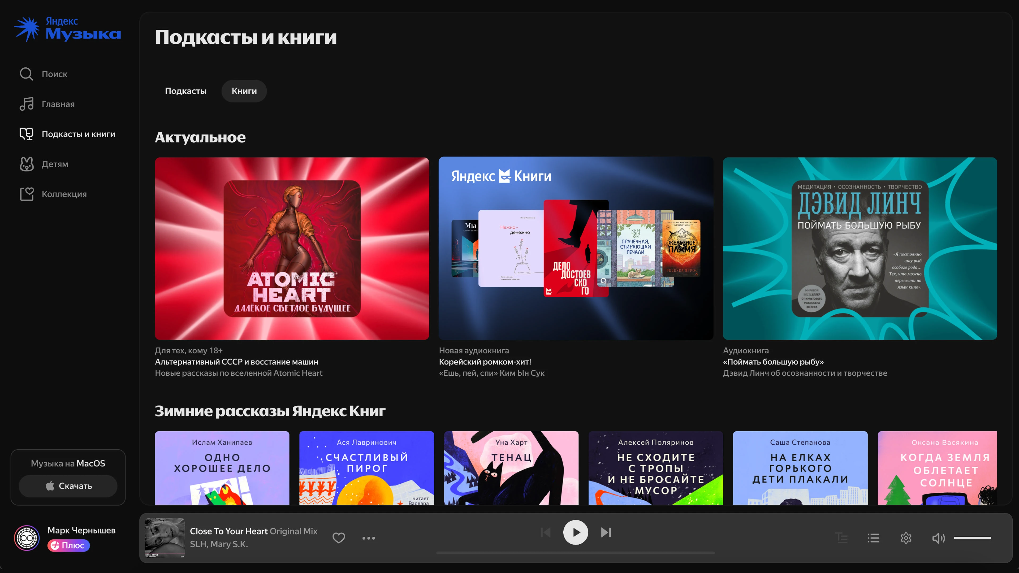The height and width of the screenshot is (573, 1019).
Task: Open Поиск via the magnifier icon
Action: (27, 74)
